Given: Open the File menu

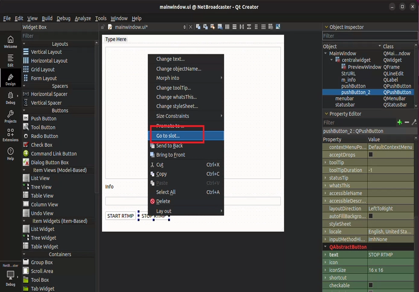Looking at the screenshot, I should (x=7, y=18).
